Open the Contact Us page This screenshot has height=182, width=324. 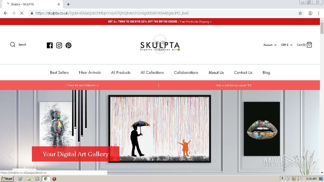tap(243, 73)
